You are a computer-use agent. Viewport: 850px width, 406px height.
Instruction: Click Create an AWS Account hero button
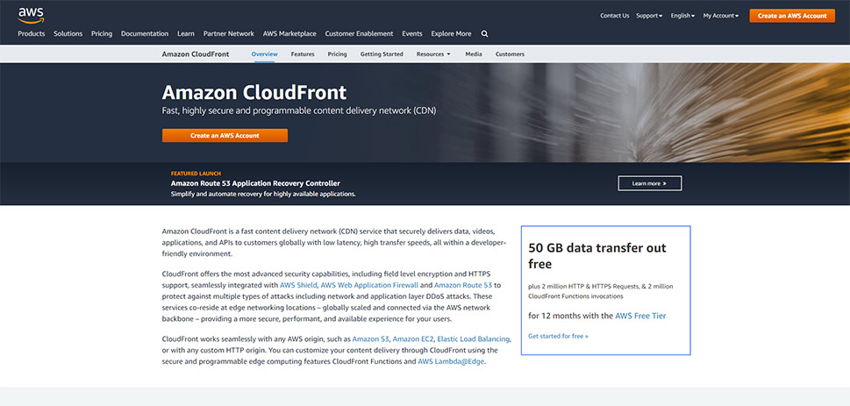225,136
